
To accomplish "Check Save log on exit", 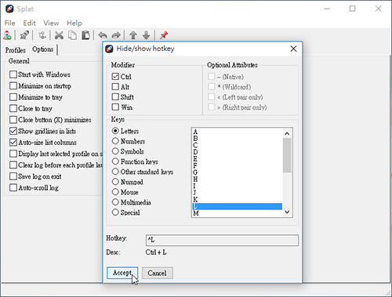I will click(x=13, y=176).
